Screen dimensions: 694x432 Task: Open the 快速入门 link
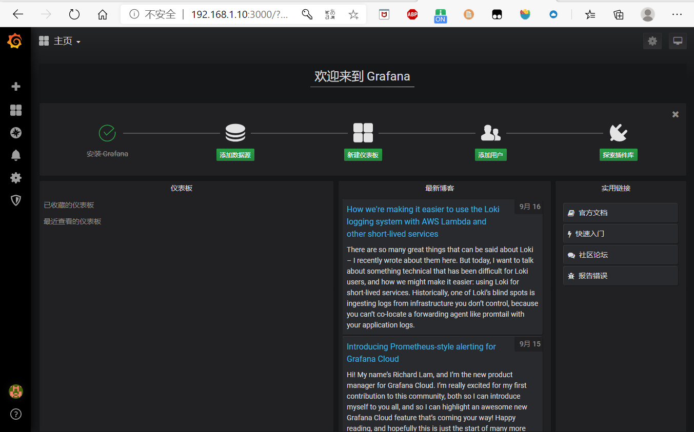621,234
